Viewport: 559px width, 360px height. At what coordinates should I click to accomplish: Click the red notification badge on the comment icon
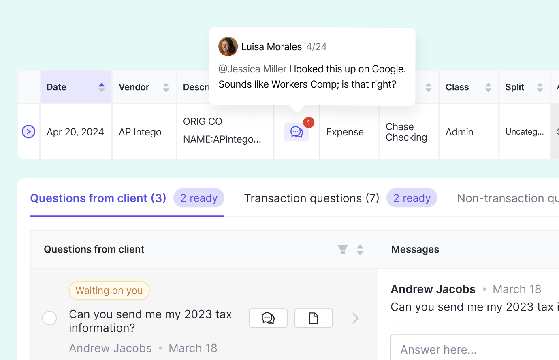tap(309, 122)
